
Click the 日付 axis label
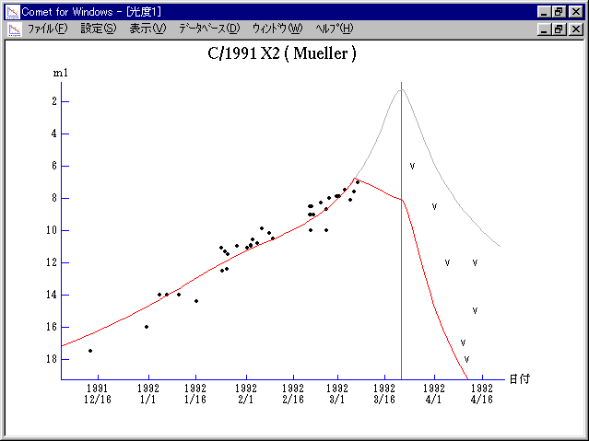(518, 378)
